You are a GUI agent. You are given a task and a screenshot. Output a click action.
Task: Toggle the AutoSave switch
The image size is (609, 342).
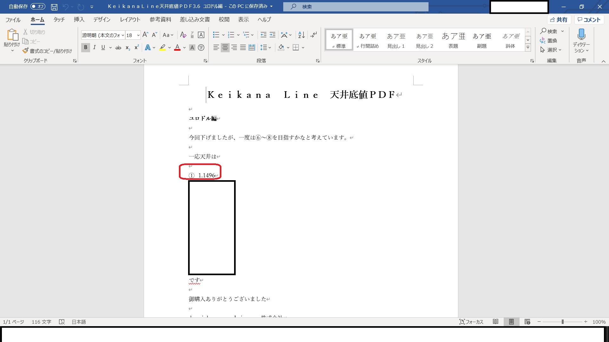[38, 7]
